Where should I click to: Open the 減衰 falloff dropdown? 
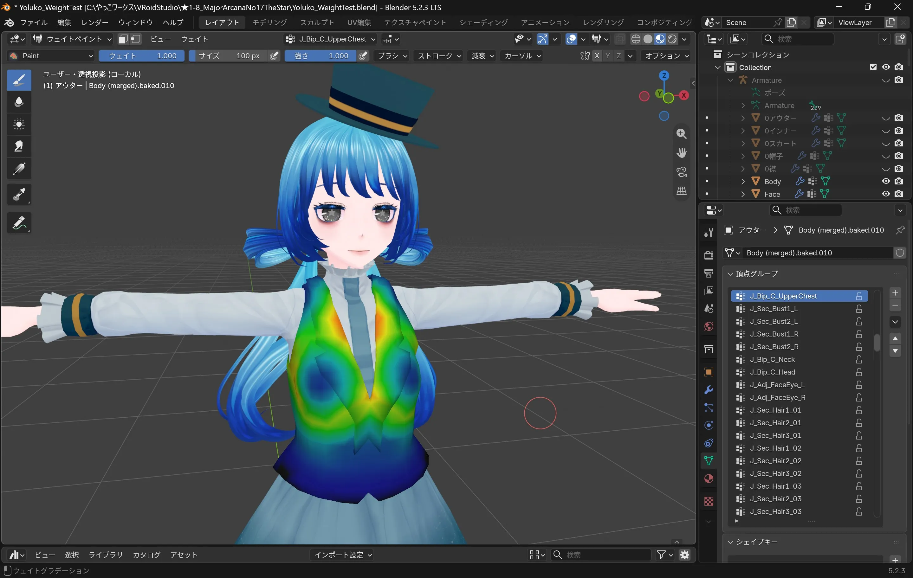(483, 56)
